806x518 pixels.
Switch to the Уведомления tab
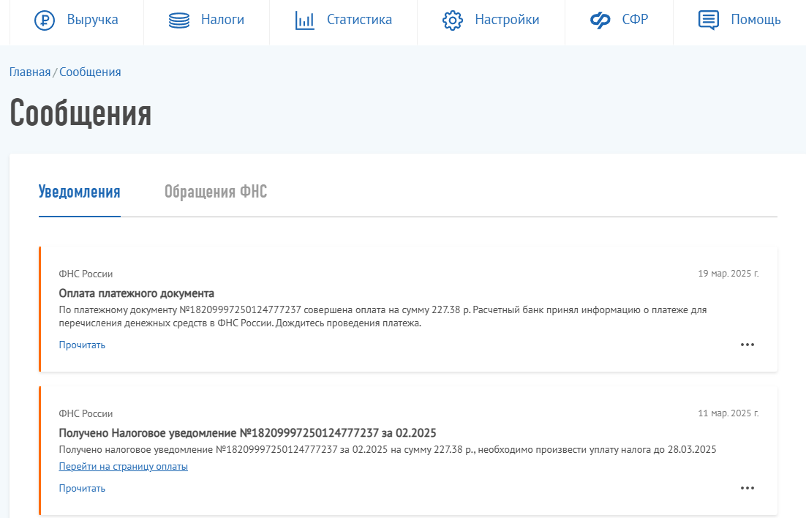click(79, 192)
